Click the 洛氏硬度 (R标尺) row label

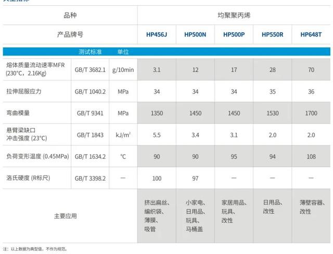click(x=28, y=178)
